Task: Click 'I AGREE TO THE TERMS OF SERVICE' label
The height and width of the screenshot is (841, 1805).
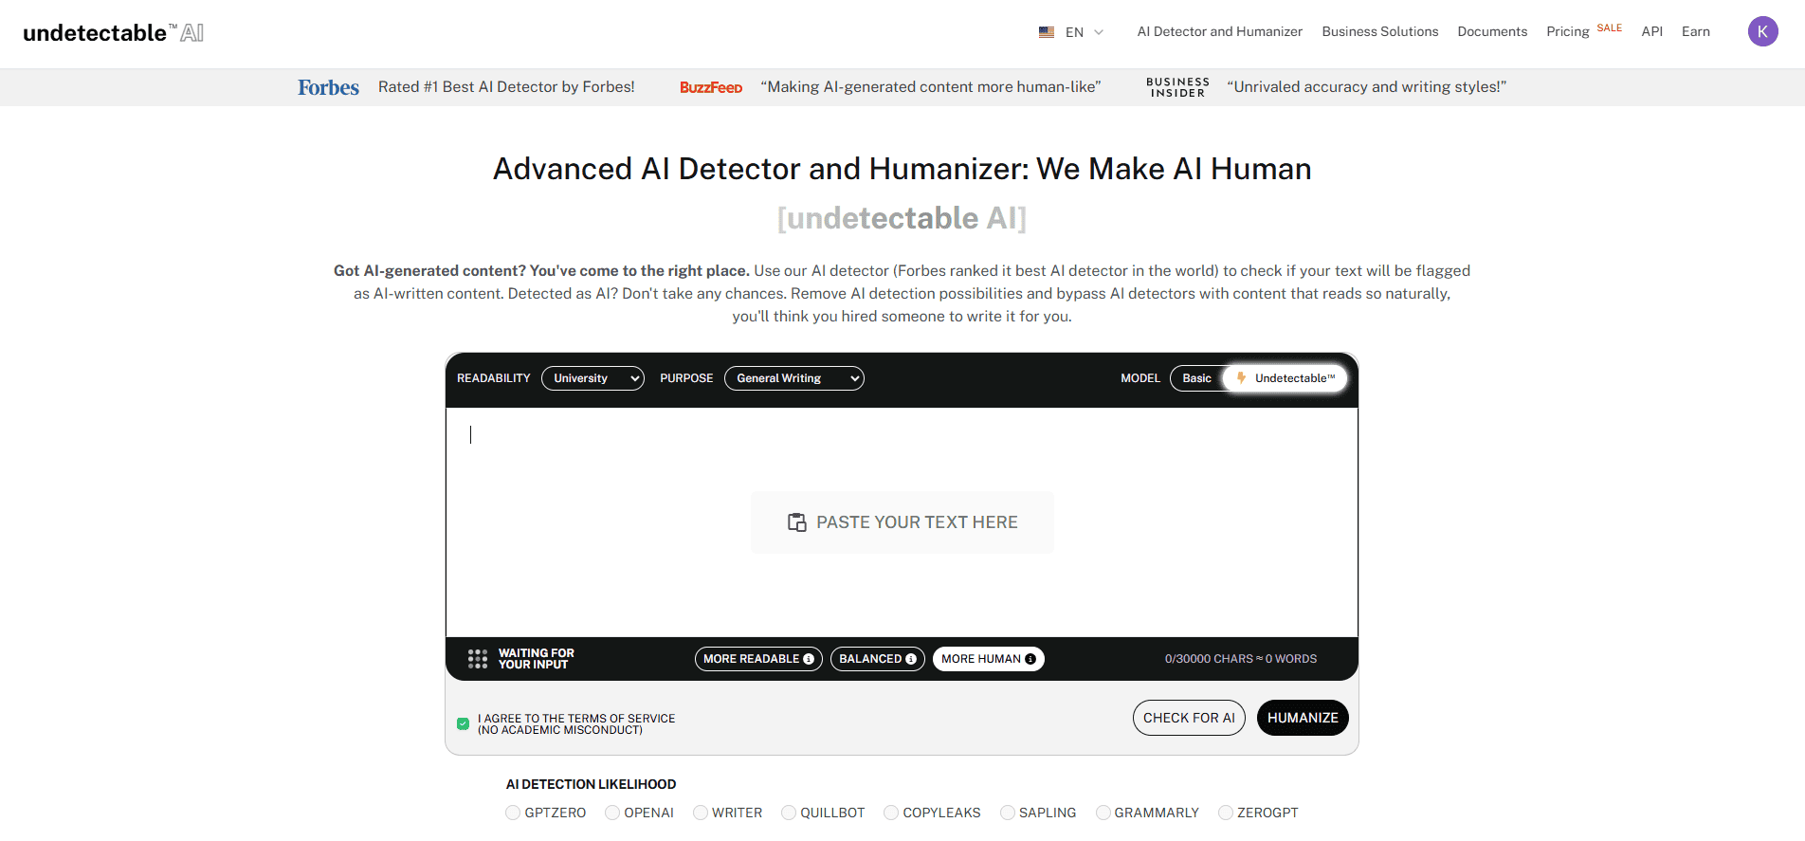Action: 576,719
